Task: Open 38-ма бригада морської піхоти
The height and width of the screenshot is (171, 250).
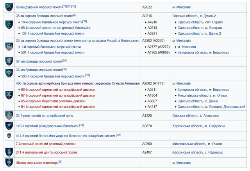Action: (x=39, y=70)
